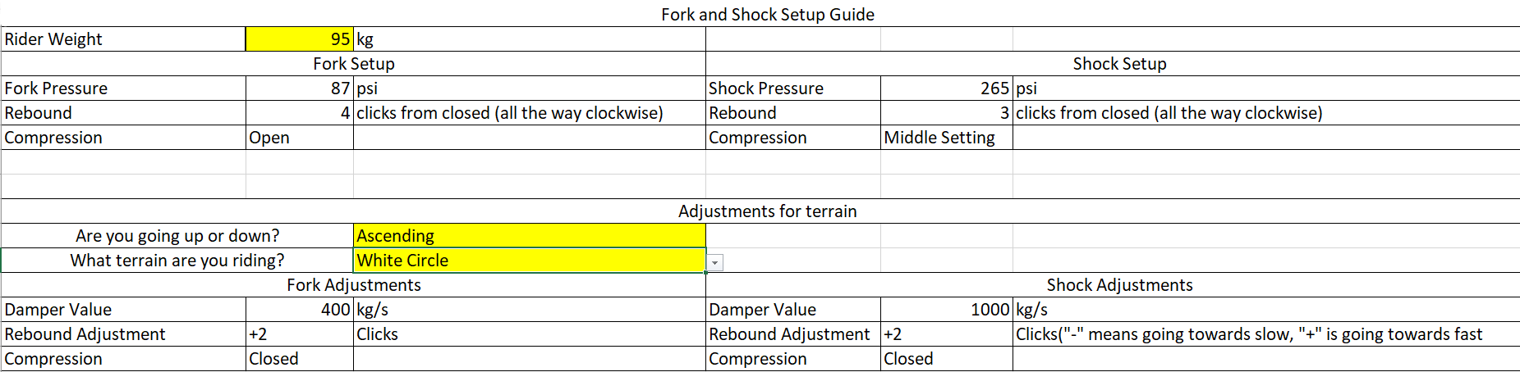The width and height of the screenshot is (1520, 372).
Task: Select the 'What terrain are you riding?' label
Action: (177, 261)
